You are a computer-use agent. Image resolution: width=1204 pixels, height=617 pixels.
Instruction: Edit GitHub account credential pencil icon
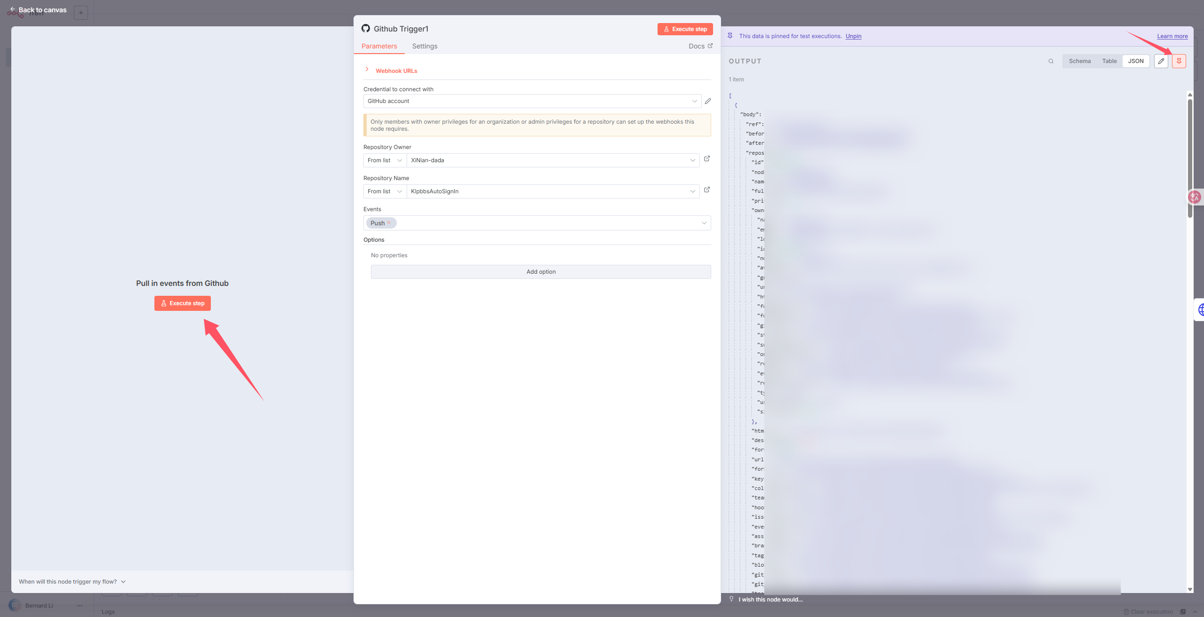[707, 101]
